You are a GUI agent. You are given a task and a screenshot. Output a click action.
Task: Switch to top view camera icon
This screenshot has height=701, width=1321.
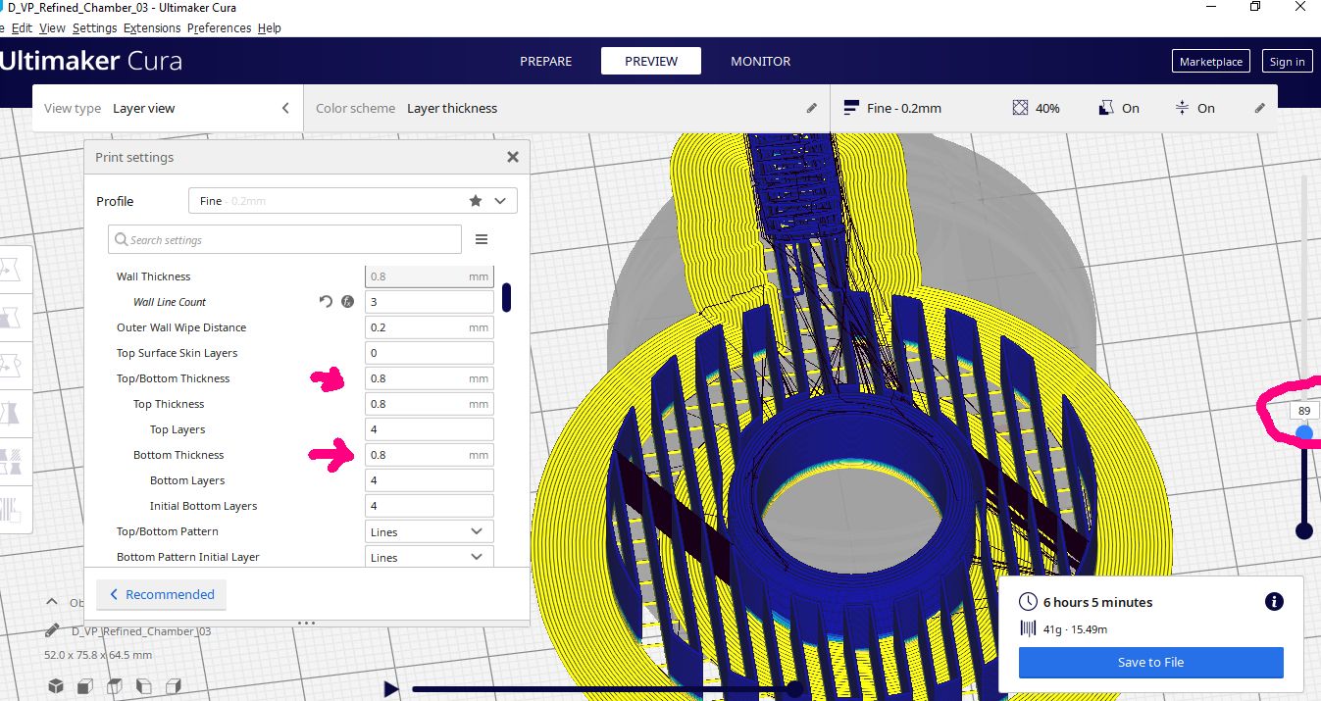pyautogui.click(x=115, y=684)
